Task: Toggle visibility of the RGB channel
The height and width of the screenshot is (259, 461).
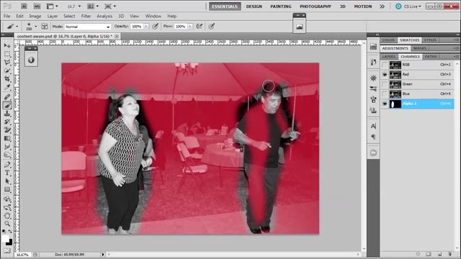Action: (x=385, y=65)
